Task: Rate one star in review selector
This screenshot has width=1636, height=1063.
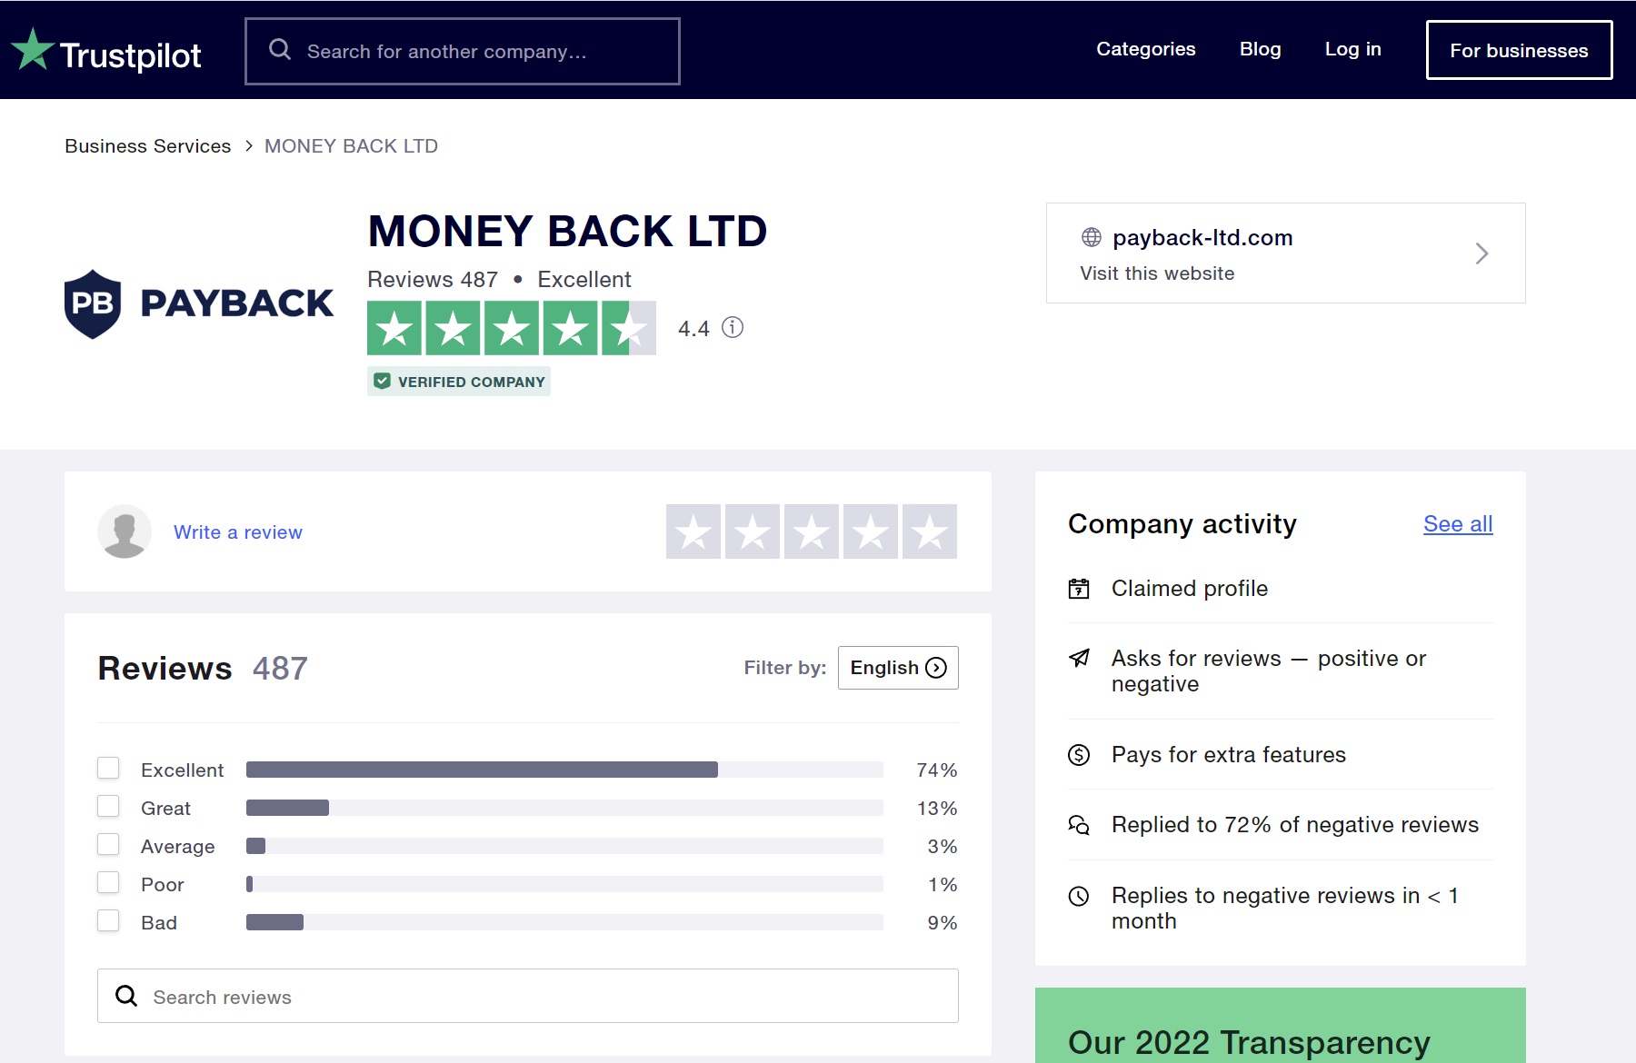Action: 693,531
